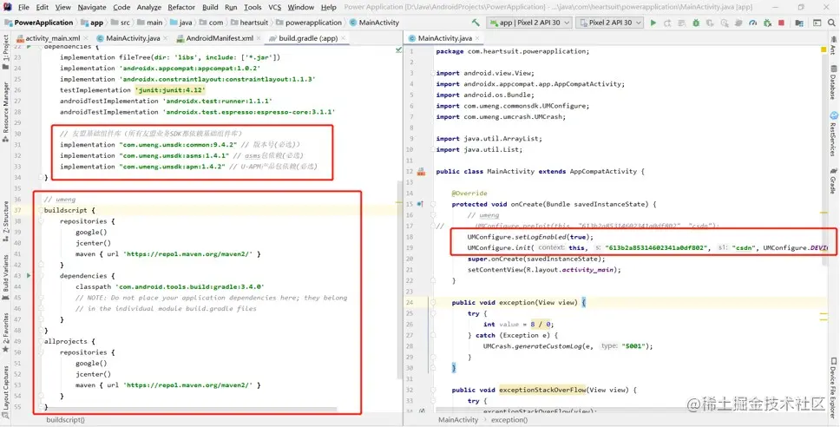Close the build.gradle (:app) tab
This screenshot has height=427, width=840.
(x=344, y=38)
